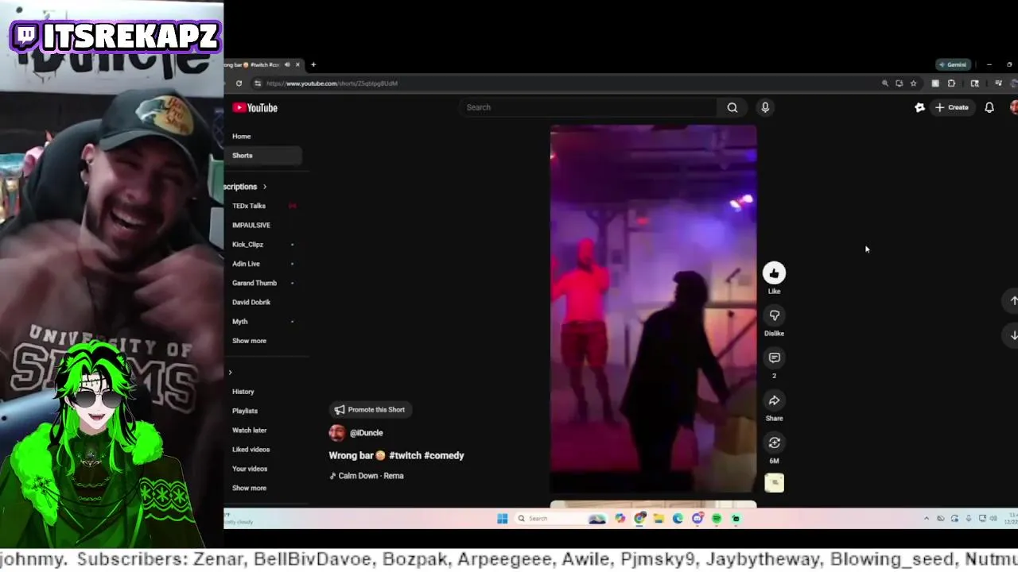Click the Remix icon showing 6M
Screen dimensions: 1018x572
pos(774,443)
